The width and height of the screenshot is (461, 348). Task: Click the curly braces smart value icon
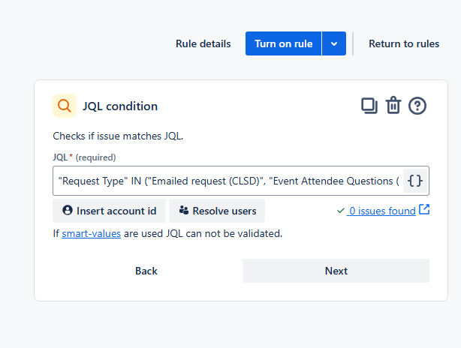pos(415,181)
